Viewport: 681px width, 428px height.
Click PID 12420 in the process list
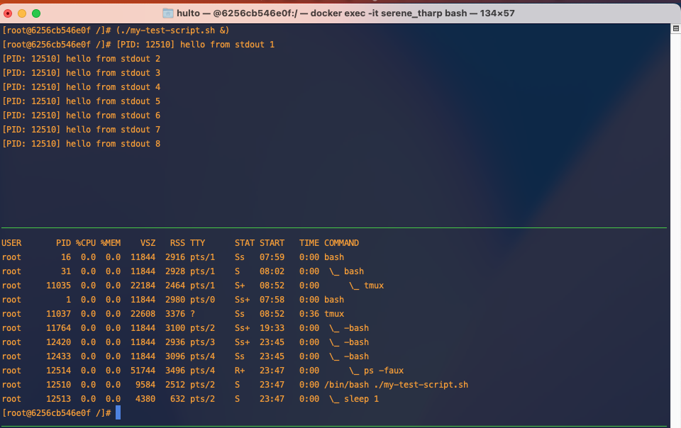click(59, 342)
